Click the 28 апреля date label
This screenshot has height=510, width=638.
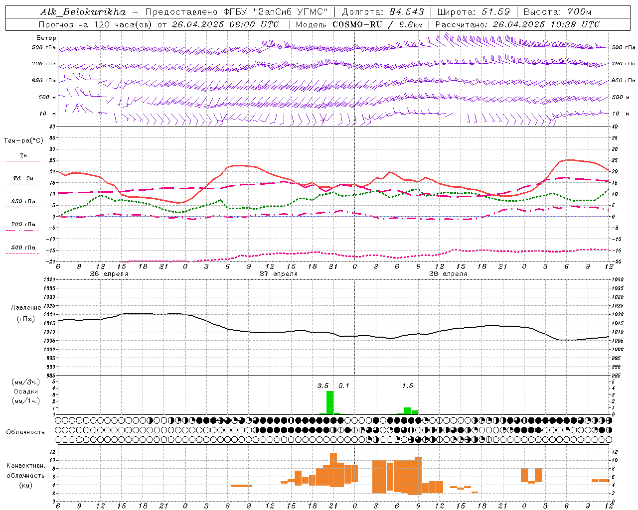448,274
